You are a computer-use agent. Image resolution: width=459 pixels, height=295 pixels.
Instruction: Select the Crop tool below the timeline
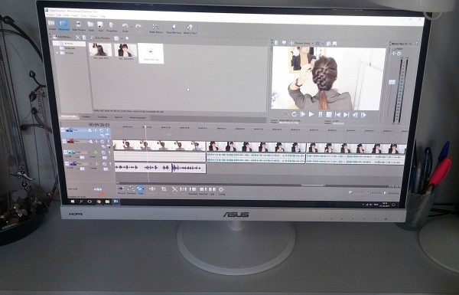[x=164, y=189]
